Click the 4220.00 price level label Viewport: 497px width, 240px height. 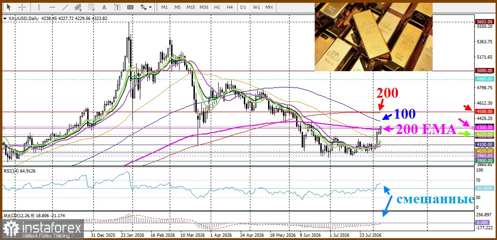pos(484,134)
